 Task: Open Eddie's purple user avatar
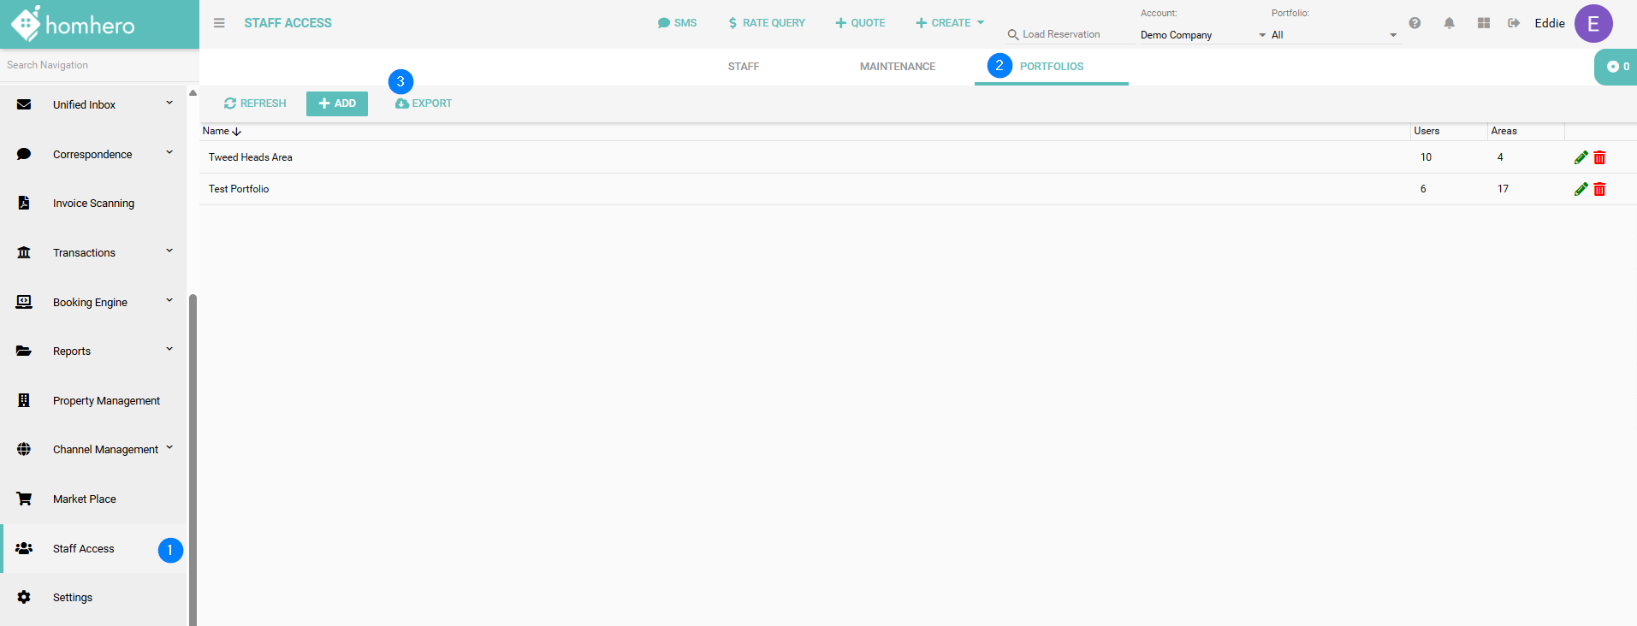coord(1593,23)
